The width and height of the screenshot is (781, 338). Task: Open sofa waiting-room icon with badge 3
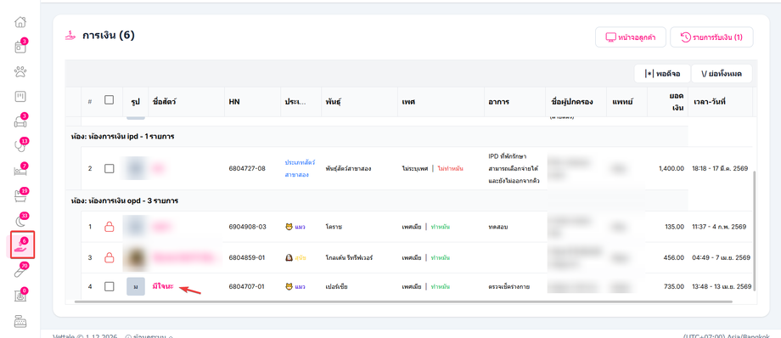(x=20, y=121)
